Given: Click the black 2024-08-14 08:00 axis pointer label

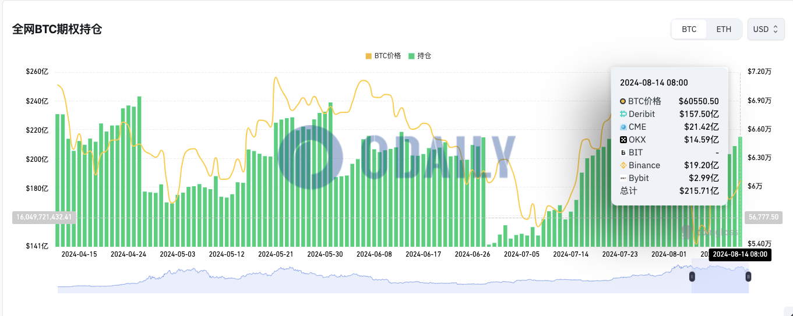Looking at the screenshot, I should click(741, 254).
